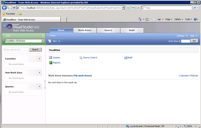201x128 pixels.
Task: Expand the SSW collection dropdown
Action: coord(43,36)
